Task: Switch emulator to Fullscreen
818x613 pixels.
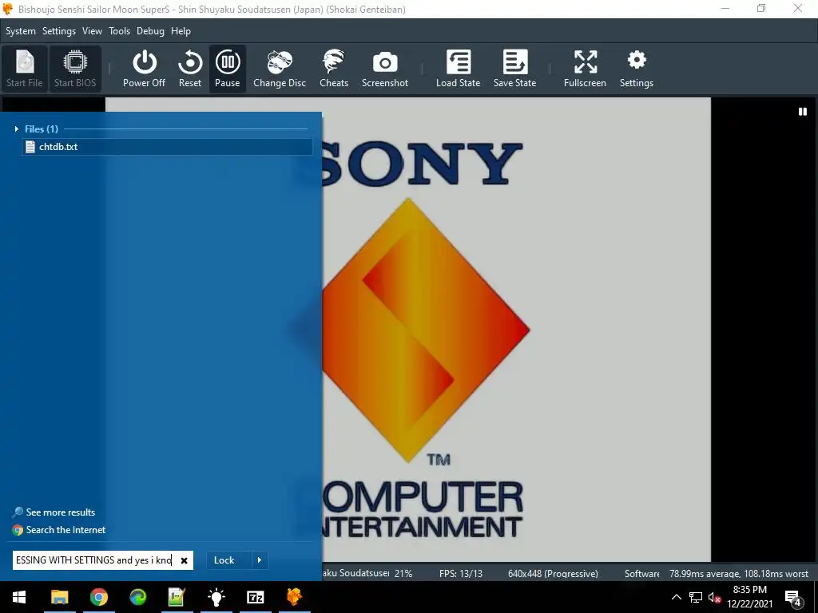Action: pyautogui.click(x=585, y=69)
